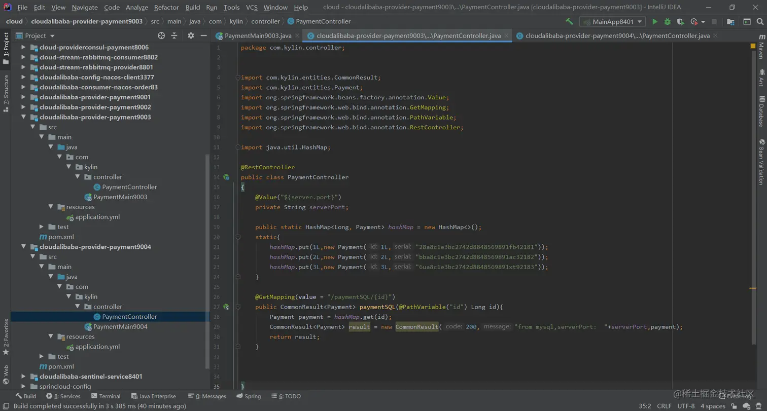Viewport: 767px width, 411px height.
Task: Open Project Structure icon in toolbar
Action: 730,22
